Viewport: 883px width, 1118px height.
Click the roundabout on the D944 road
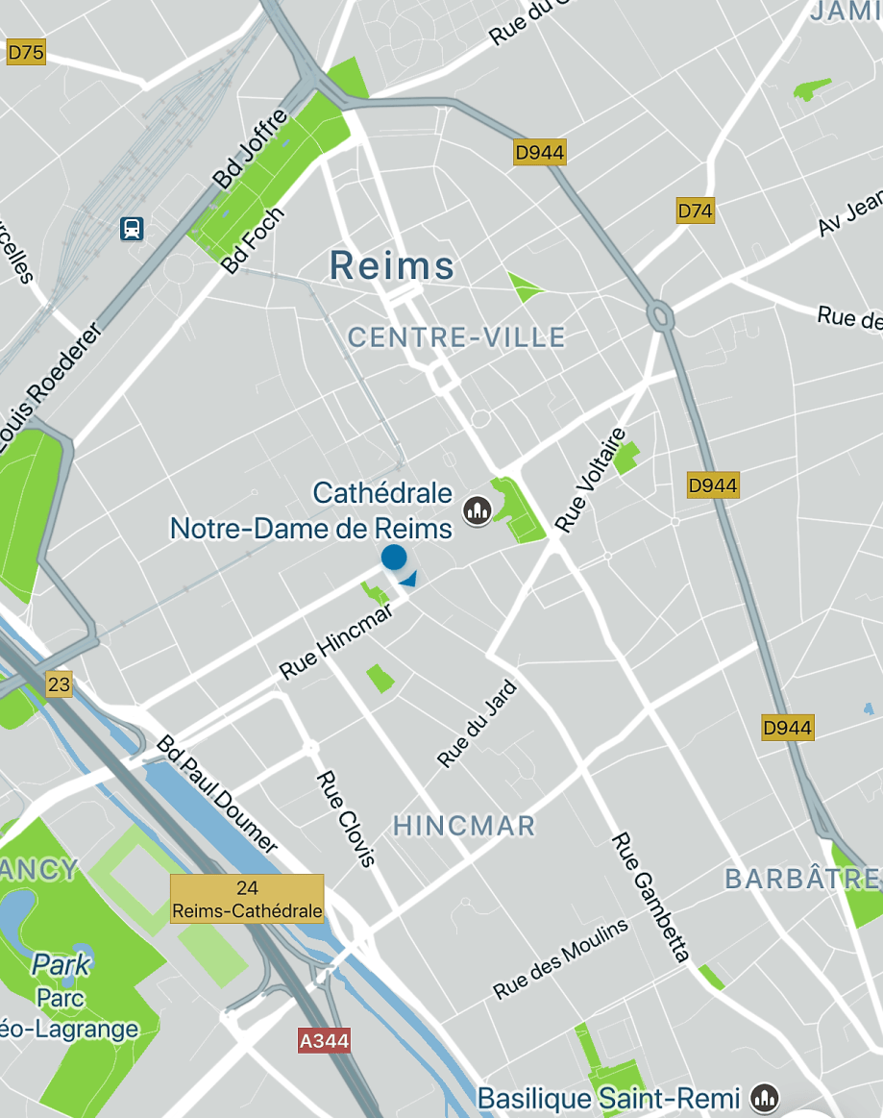tap(661, 316)
